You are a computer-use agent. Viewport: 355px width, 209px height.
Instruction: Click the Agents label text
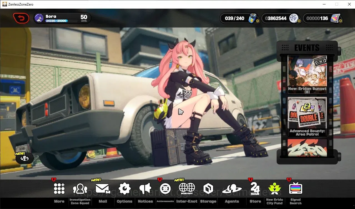coord(232,201)
